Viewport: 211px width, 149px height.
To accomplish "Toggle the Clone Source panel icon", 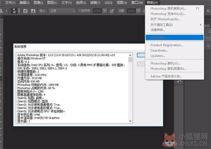I will (33, 11).
